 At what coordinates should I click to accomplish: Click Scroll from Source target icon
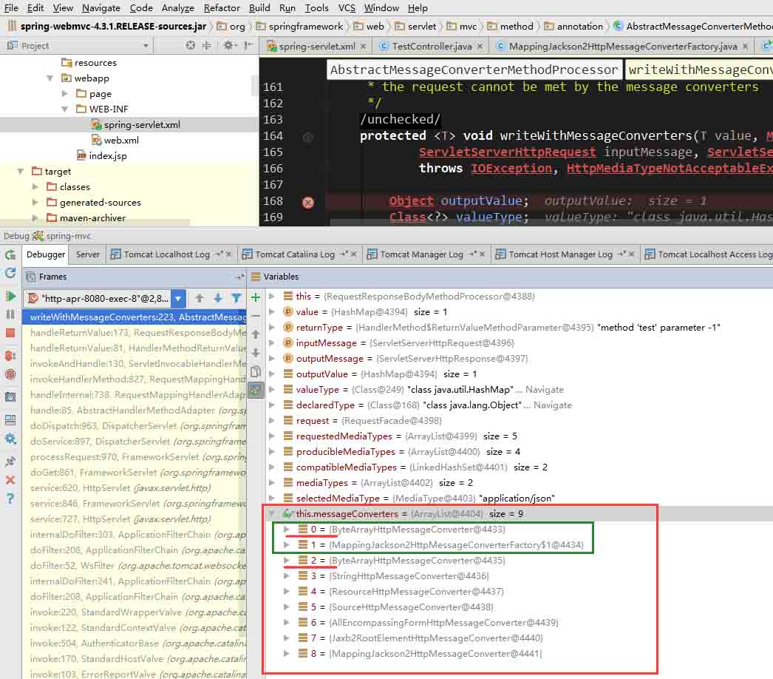coord(190,45)
